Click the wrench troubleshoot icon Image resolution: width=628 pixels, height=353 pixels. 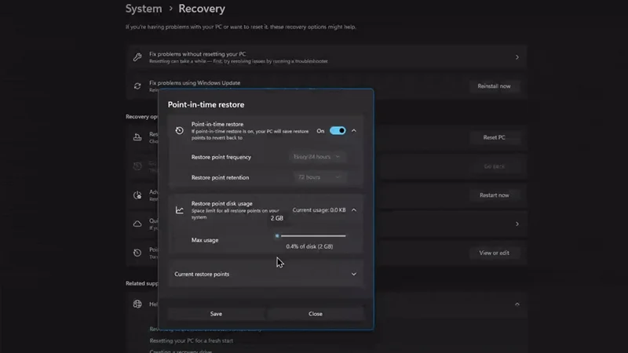click(137, 57)
